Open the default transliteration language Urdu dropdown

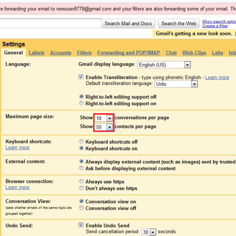(x=176, y=84)
